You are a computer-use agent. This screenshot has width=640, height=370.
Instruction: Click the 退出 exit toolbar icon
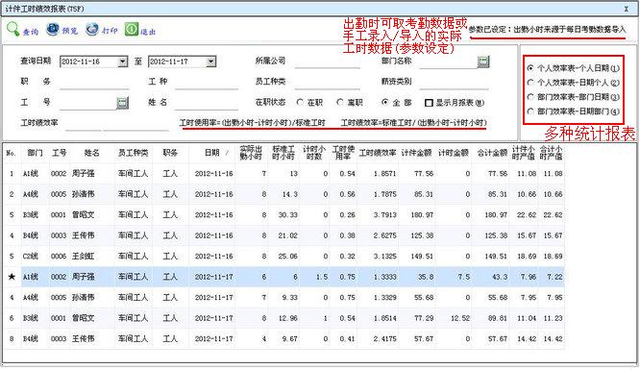(132, 29)
